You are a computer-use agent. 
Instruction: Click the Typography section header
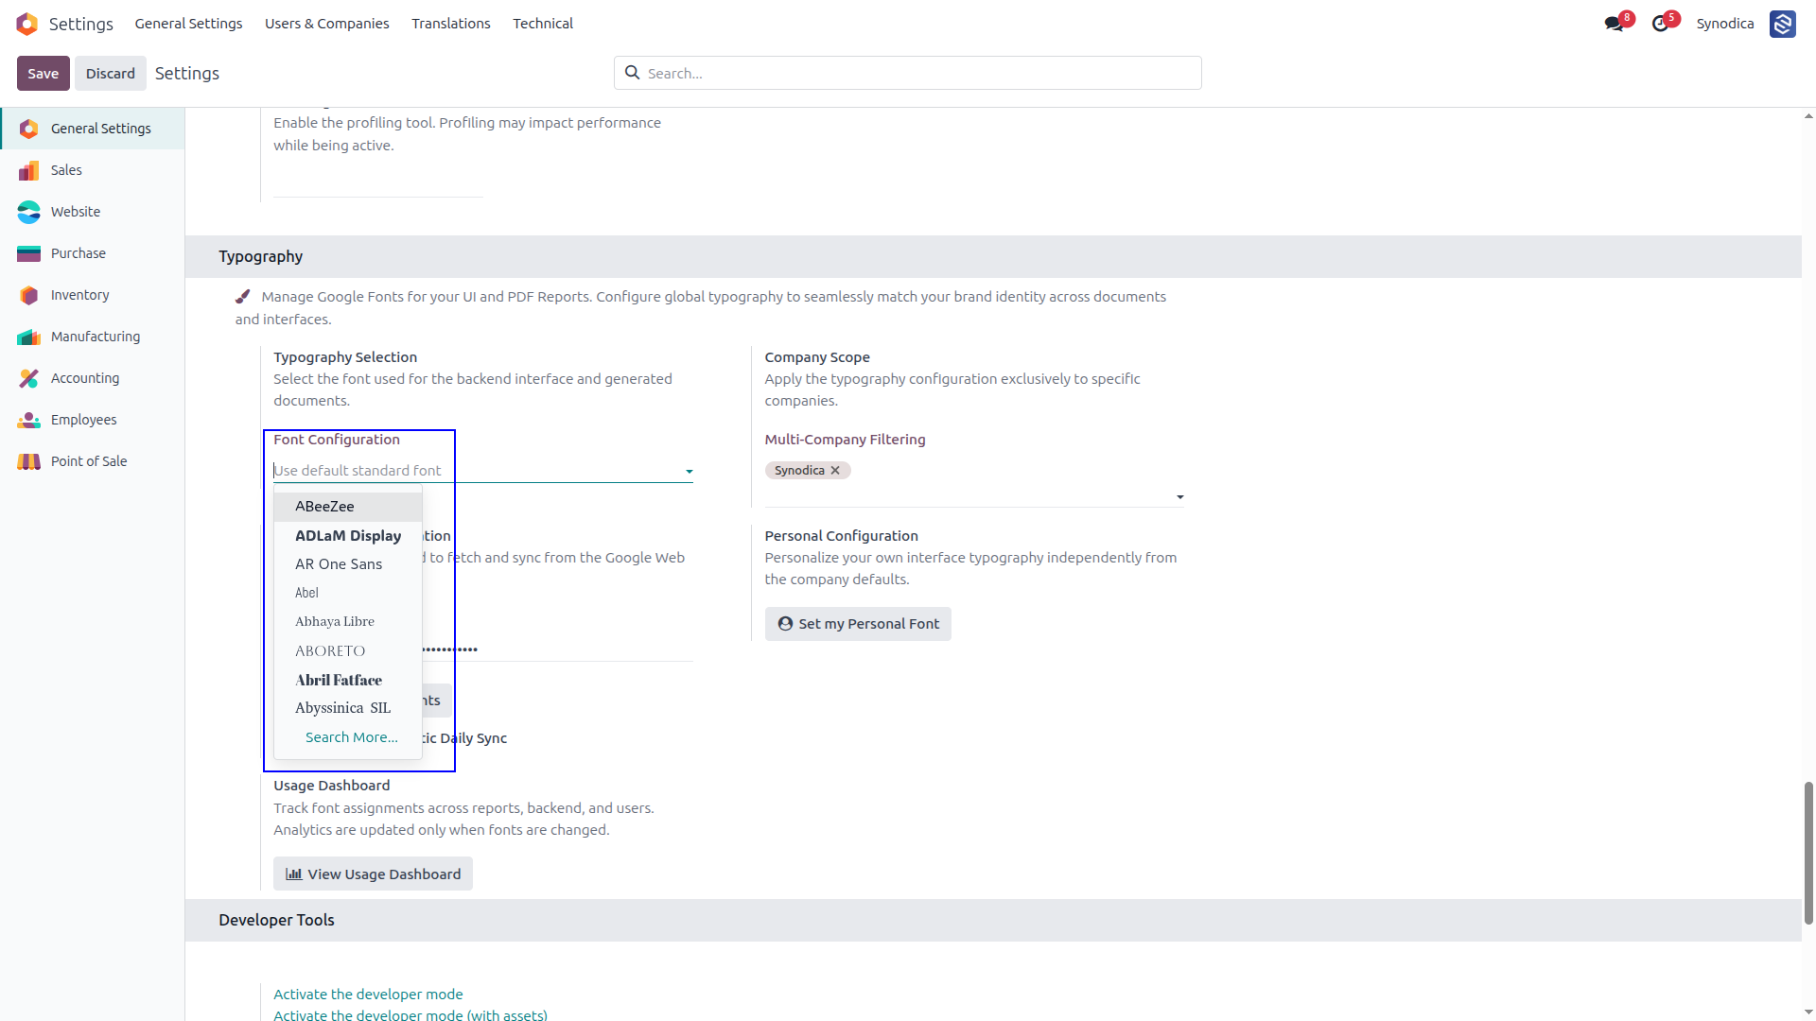tap(993, 256)
